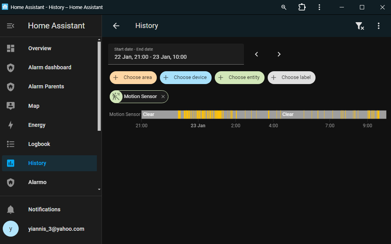Open the Overview menu item

(x=49, y=48)
